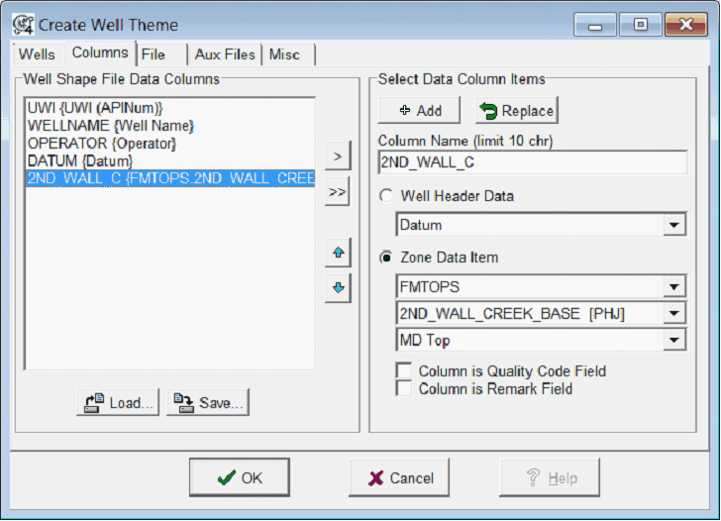Move selected column up with arrow
This screenshot has height=521, width=721.
click(338, 253)
